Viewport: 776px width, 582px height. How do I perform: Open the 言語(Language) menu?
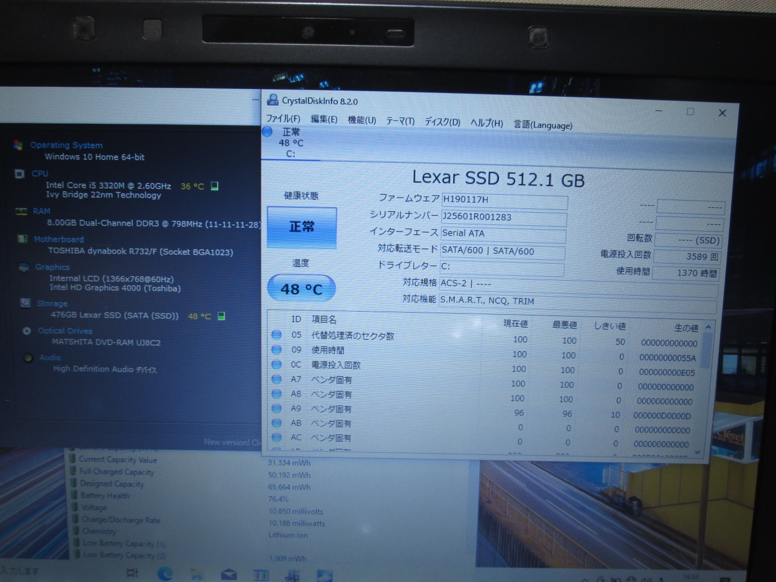(543, 125)
